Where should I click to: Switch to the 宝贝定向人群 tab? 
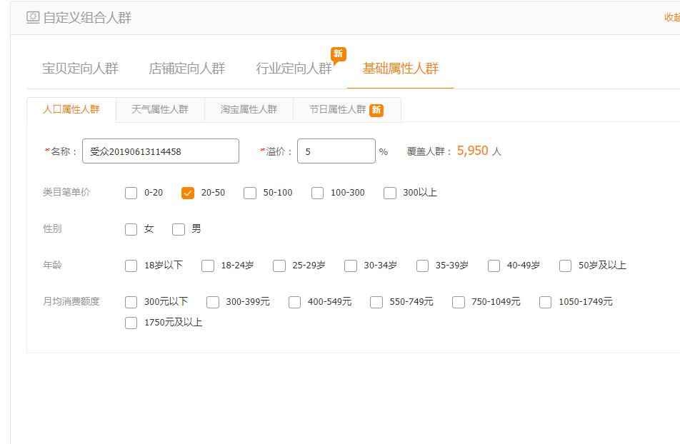coord(81,67)
